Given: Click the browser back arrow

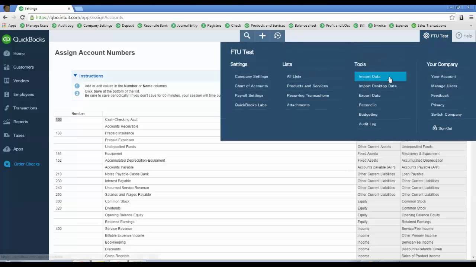Looking at the screenshot, I should (x=5, y=17).
